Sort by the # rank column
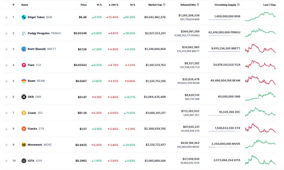Image resolution: width=284 pixels, height=170 pixels. pyautogui.click(x=13, y=5)
